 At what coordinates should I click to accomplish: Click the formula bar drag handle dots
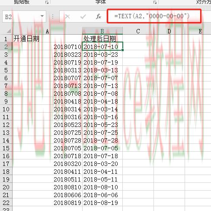pos(53,16)
